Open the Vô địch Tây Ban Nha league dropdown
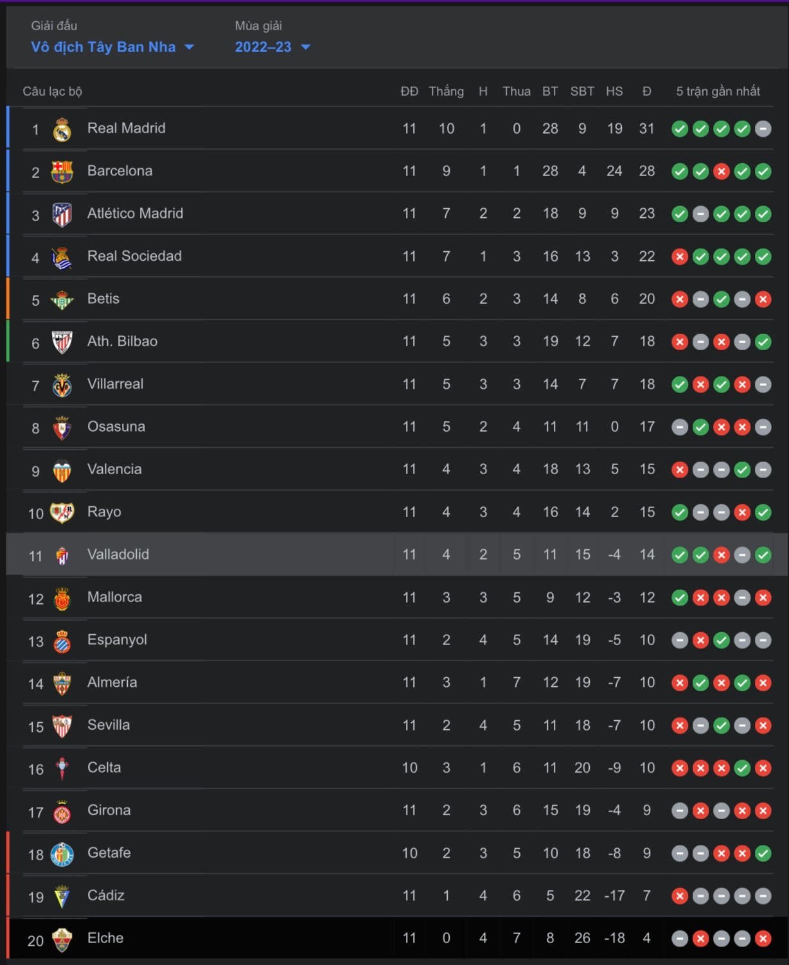This screenshot has height=965, width=789. [x=112, y=47]
